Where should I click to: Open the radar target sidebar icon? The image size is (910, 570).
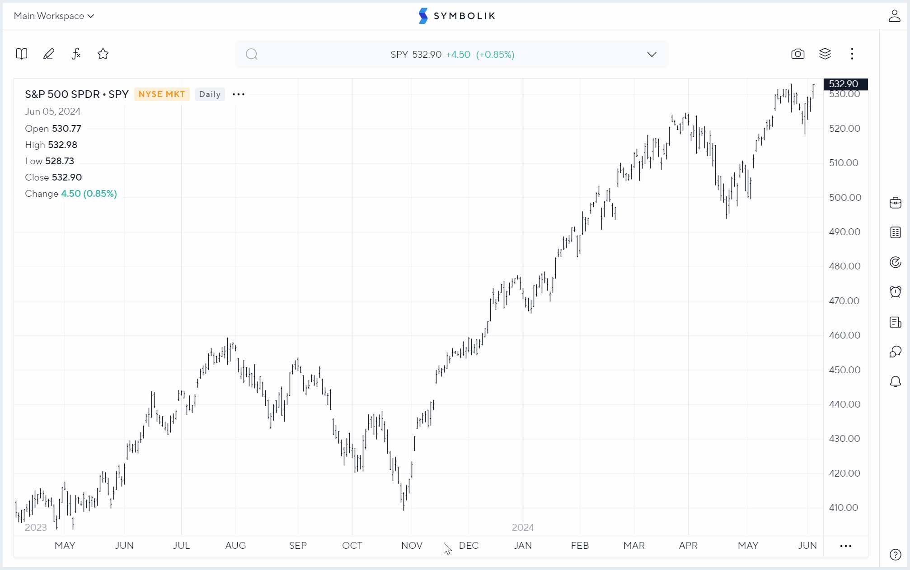tap(896, 262)
